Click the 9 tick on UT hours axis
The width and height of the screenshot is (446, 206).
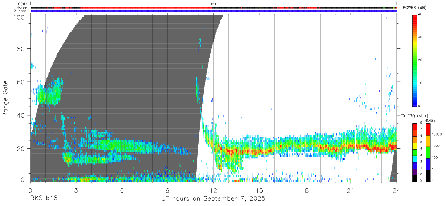pyautogui.click(x=167, y=190)
